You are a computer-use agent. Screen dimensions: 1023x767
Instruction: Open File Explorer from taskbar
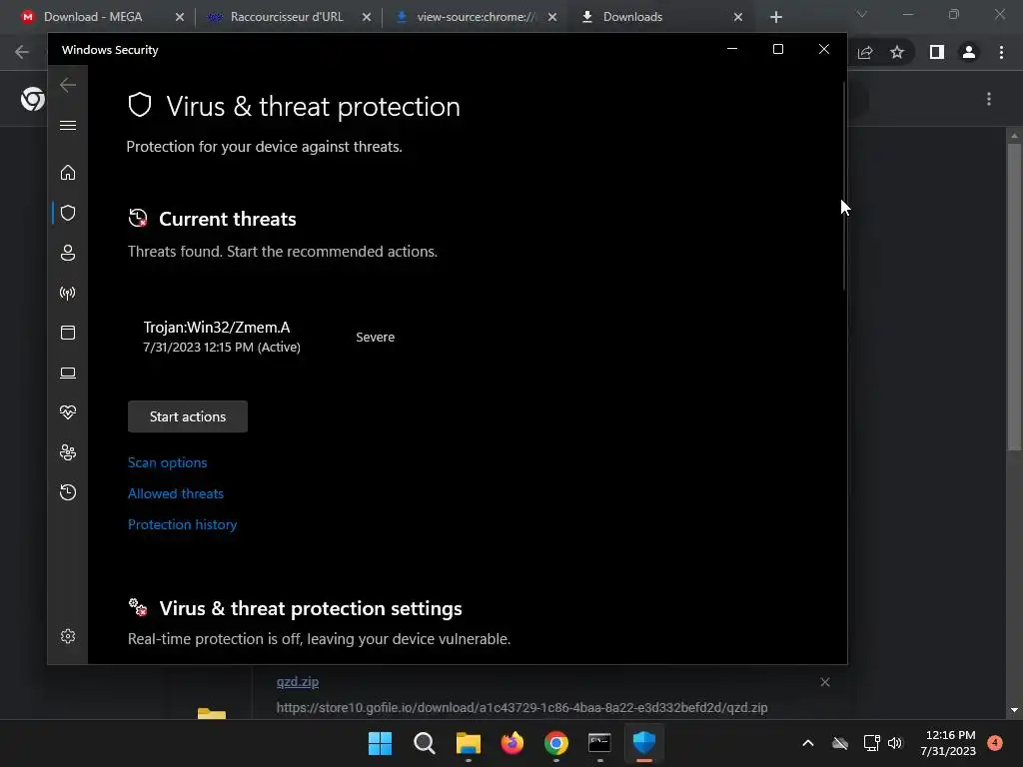(x=469, y=743)
